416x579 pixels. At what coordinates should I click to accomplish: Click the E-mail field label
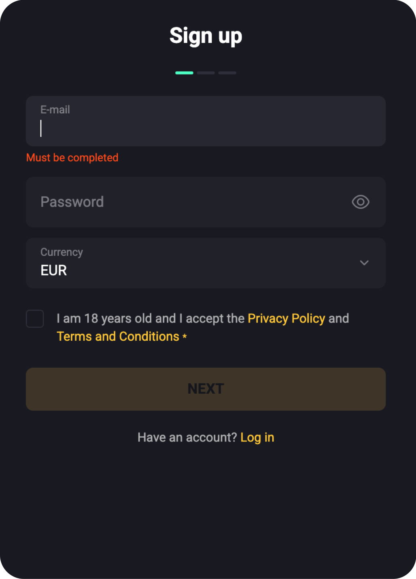tap(55, 110)
